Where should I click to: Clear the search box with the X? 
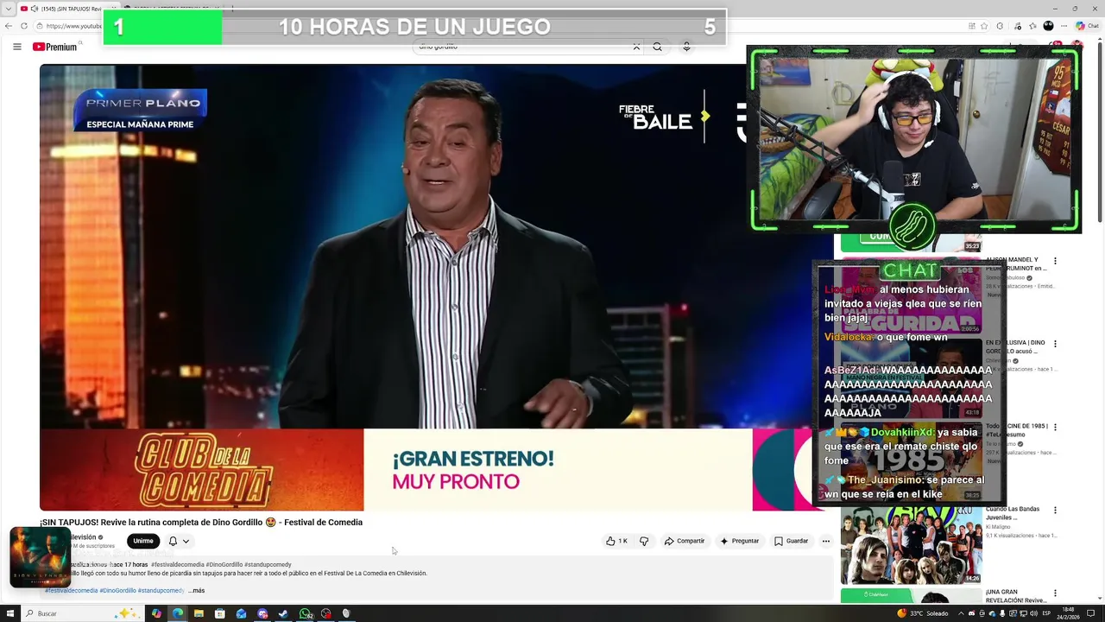(636, 47)
